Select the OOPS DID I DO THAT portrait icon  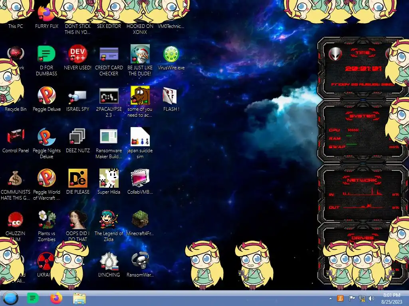(x=77, y=220)
